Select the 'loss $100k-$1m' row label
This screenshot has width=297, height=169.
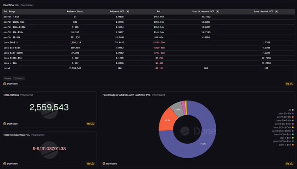point(13,58)
